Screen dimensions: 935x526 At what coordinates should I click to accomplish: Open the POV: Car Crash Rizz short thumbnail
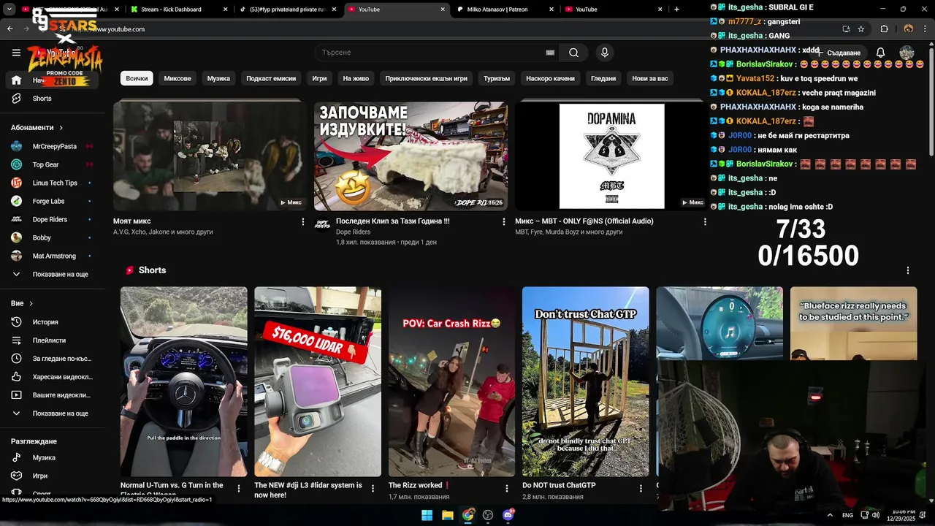point(451,381)
